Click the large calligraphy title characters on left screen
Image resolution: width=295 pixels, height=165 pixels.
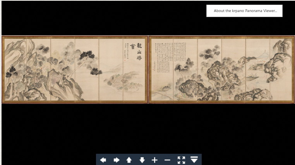coord(136,51)
